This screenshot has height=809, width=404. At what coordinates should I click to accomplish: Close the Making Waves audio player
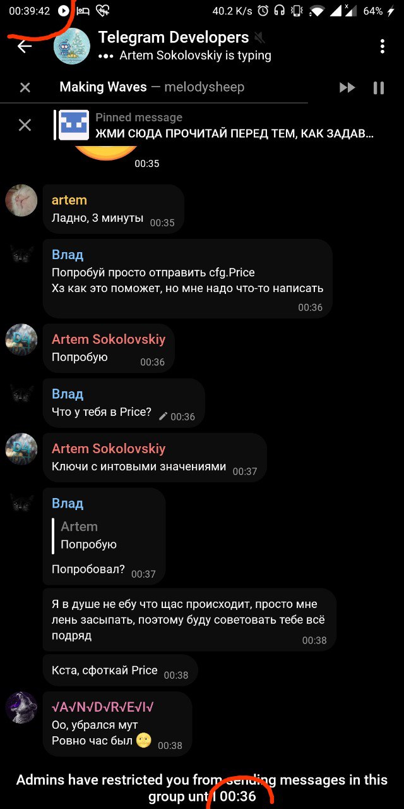(x=25, y=88)
